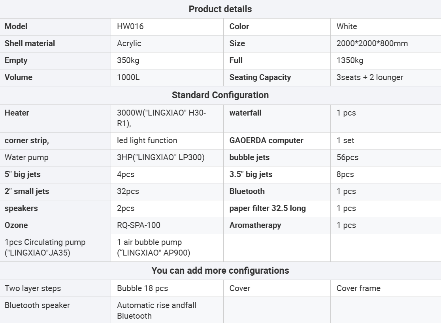The height and width of the screenshot is (323, 441).
Task: Click the Acrylic shell material cell
Action: coord(129,43)
